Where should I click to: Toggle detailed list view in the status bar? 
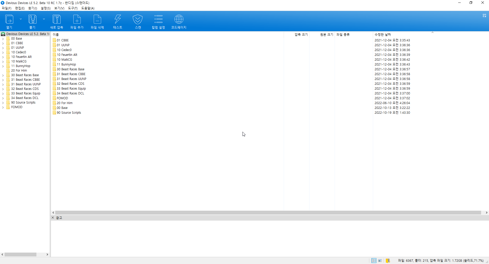pos(374,261)
